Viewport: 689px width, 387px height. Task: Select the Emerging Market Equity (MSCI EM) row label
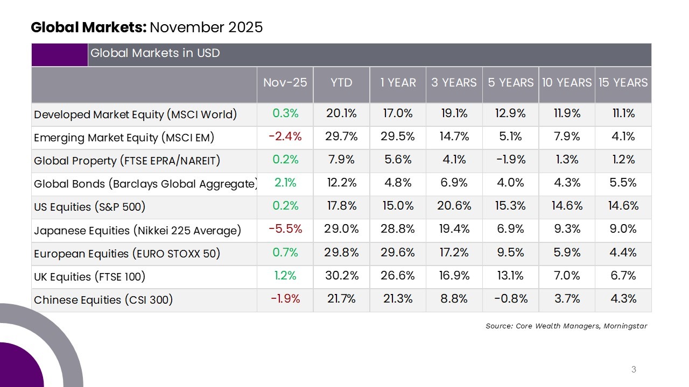pyautogui.click(x=124, y=138)
